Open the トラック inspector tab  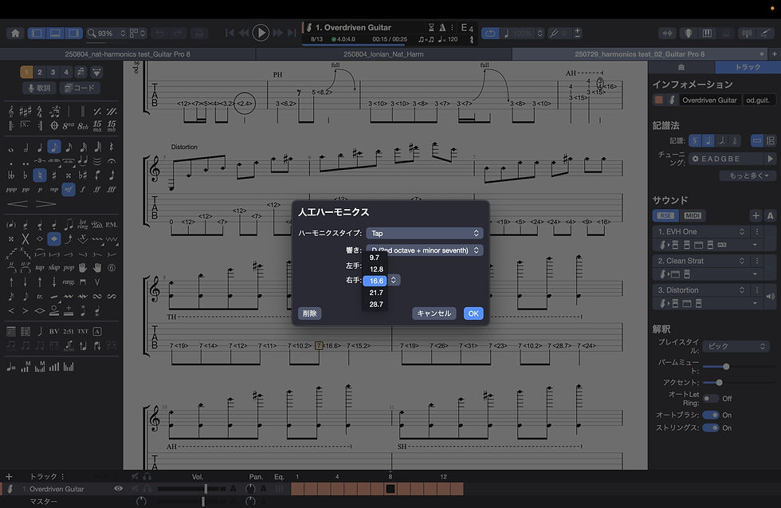click(748, 67)
